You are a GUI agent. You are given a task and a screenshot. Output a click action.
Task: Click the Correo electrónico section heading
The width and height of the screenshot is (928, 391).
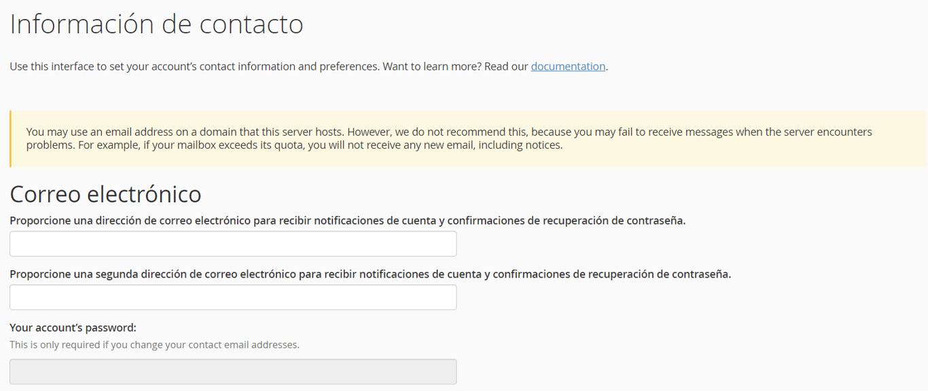point(105,194)
